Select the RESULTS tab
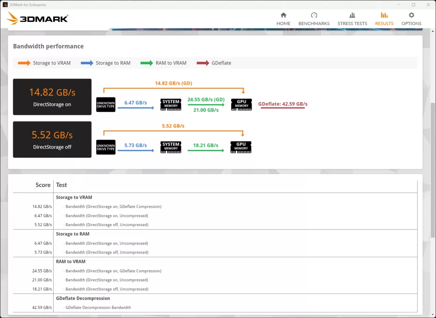The width and height of the screenshot is (436, 318). (x=384, y=19)
